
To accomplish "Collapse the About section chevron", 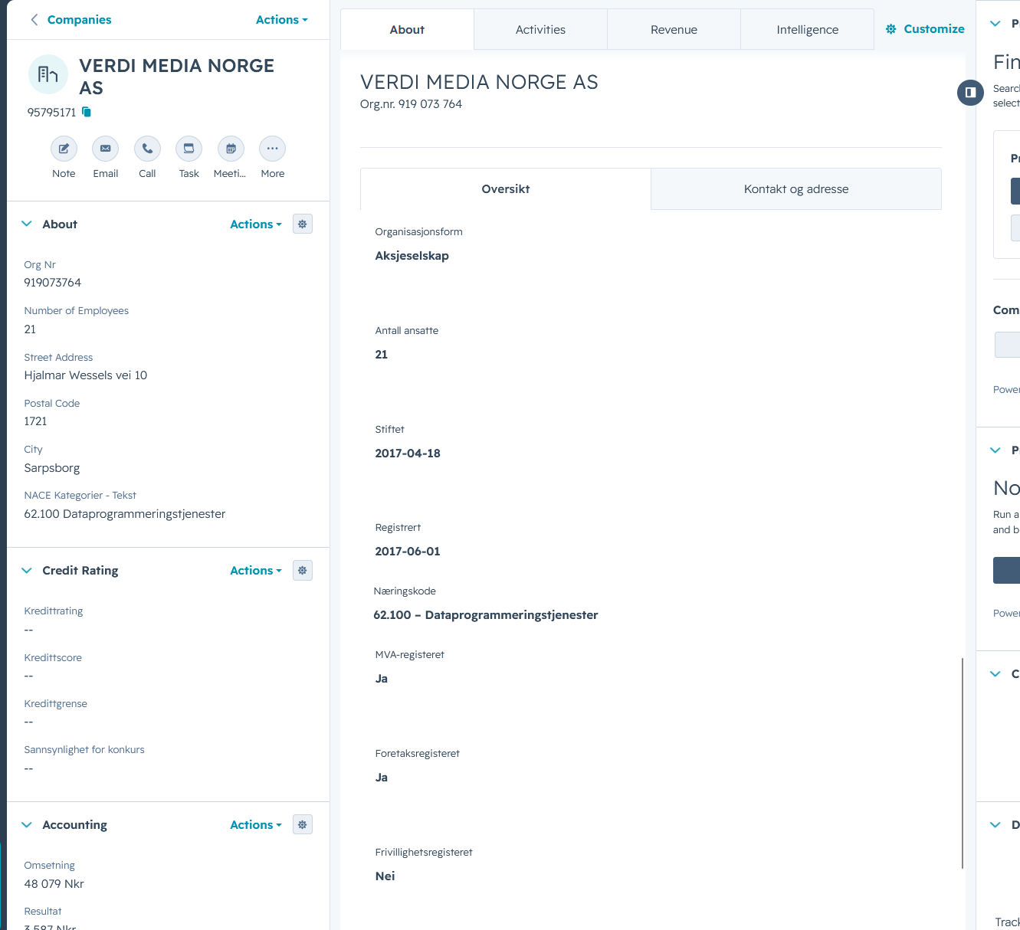I will tap(27, 224).
